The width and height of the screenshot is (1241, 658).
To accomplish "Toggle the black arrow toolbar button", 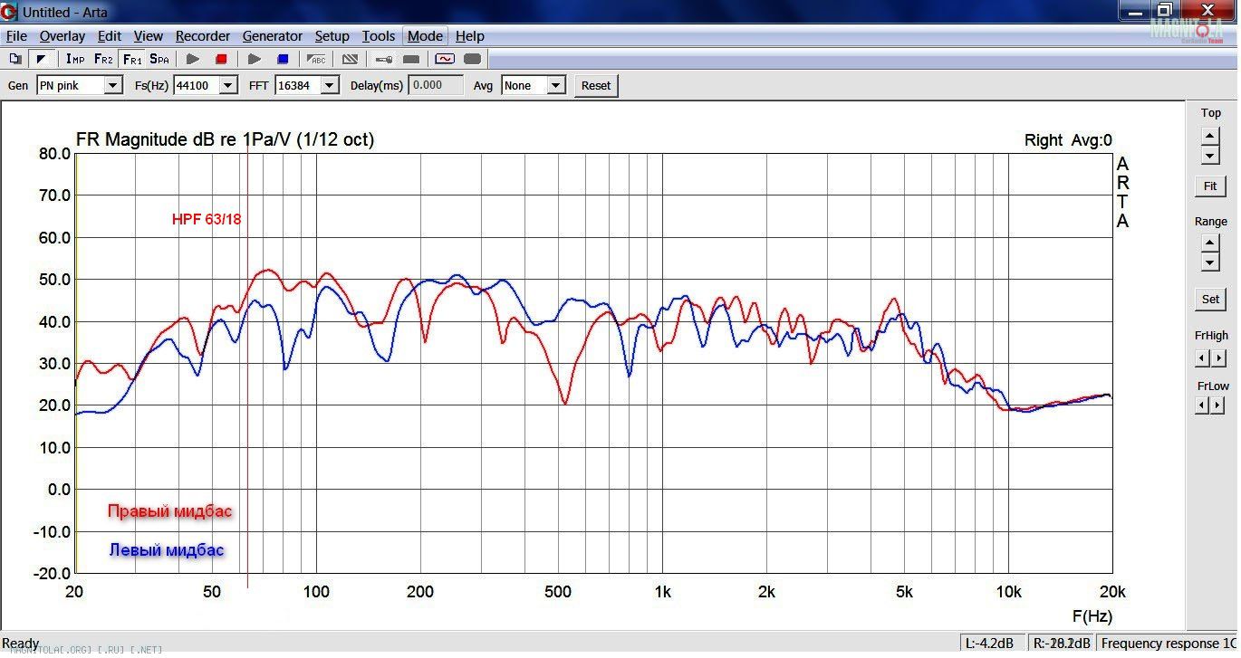I will pyautogui.click(x=41, y=59).
